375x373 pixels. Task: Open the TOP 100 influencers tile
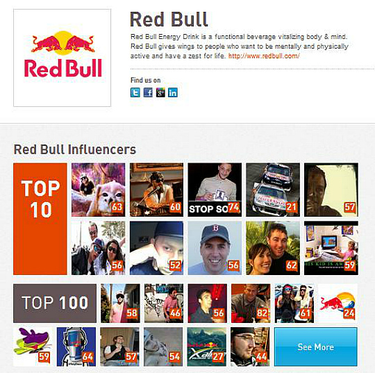tap(55, 303)
